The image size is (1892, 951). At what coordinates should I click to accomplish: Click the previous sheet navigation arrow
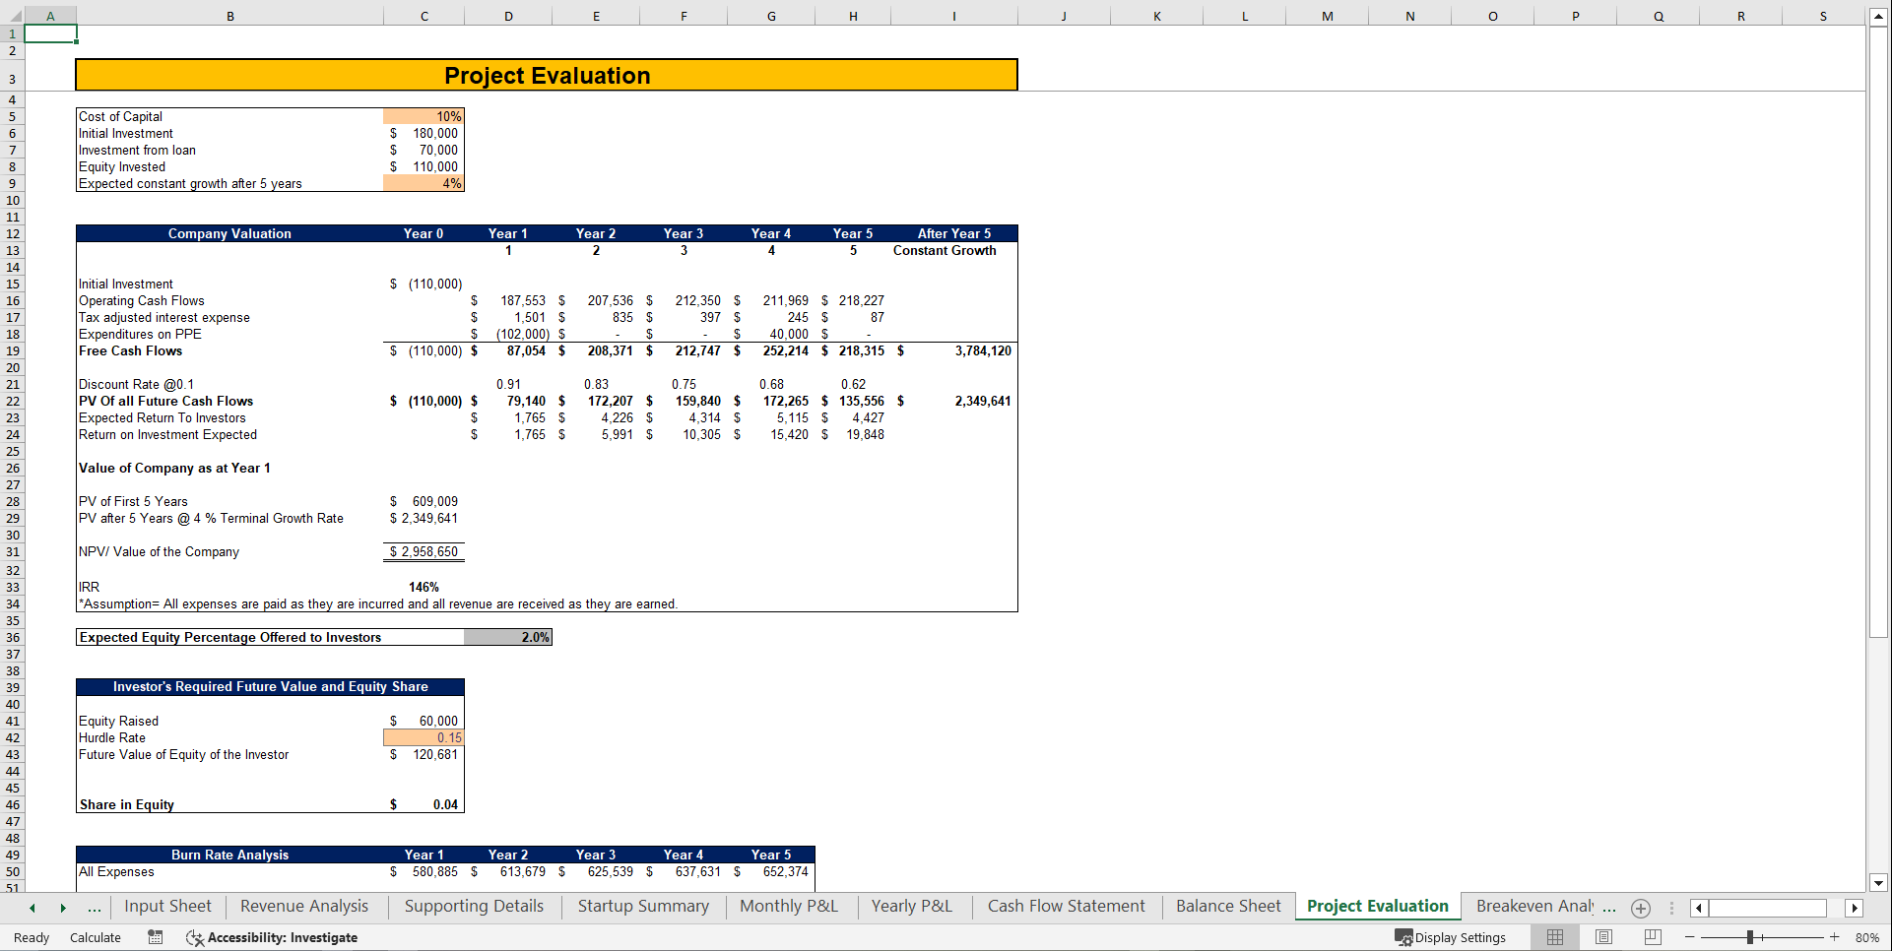click(33, 907)
